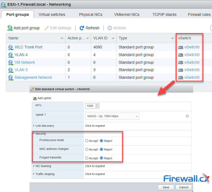Click Link discovery 'Click to expand' text
Viewport: 212px width, 192px height.
[x=95, y=126]
